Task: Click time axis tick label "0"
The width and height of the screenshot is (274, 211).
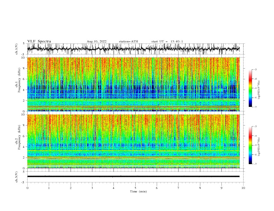Action: (x=27, y=188)
